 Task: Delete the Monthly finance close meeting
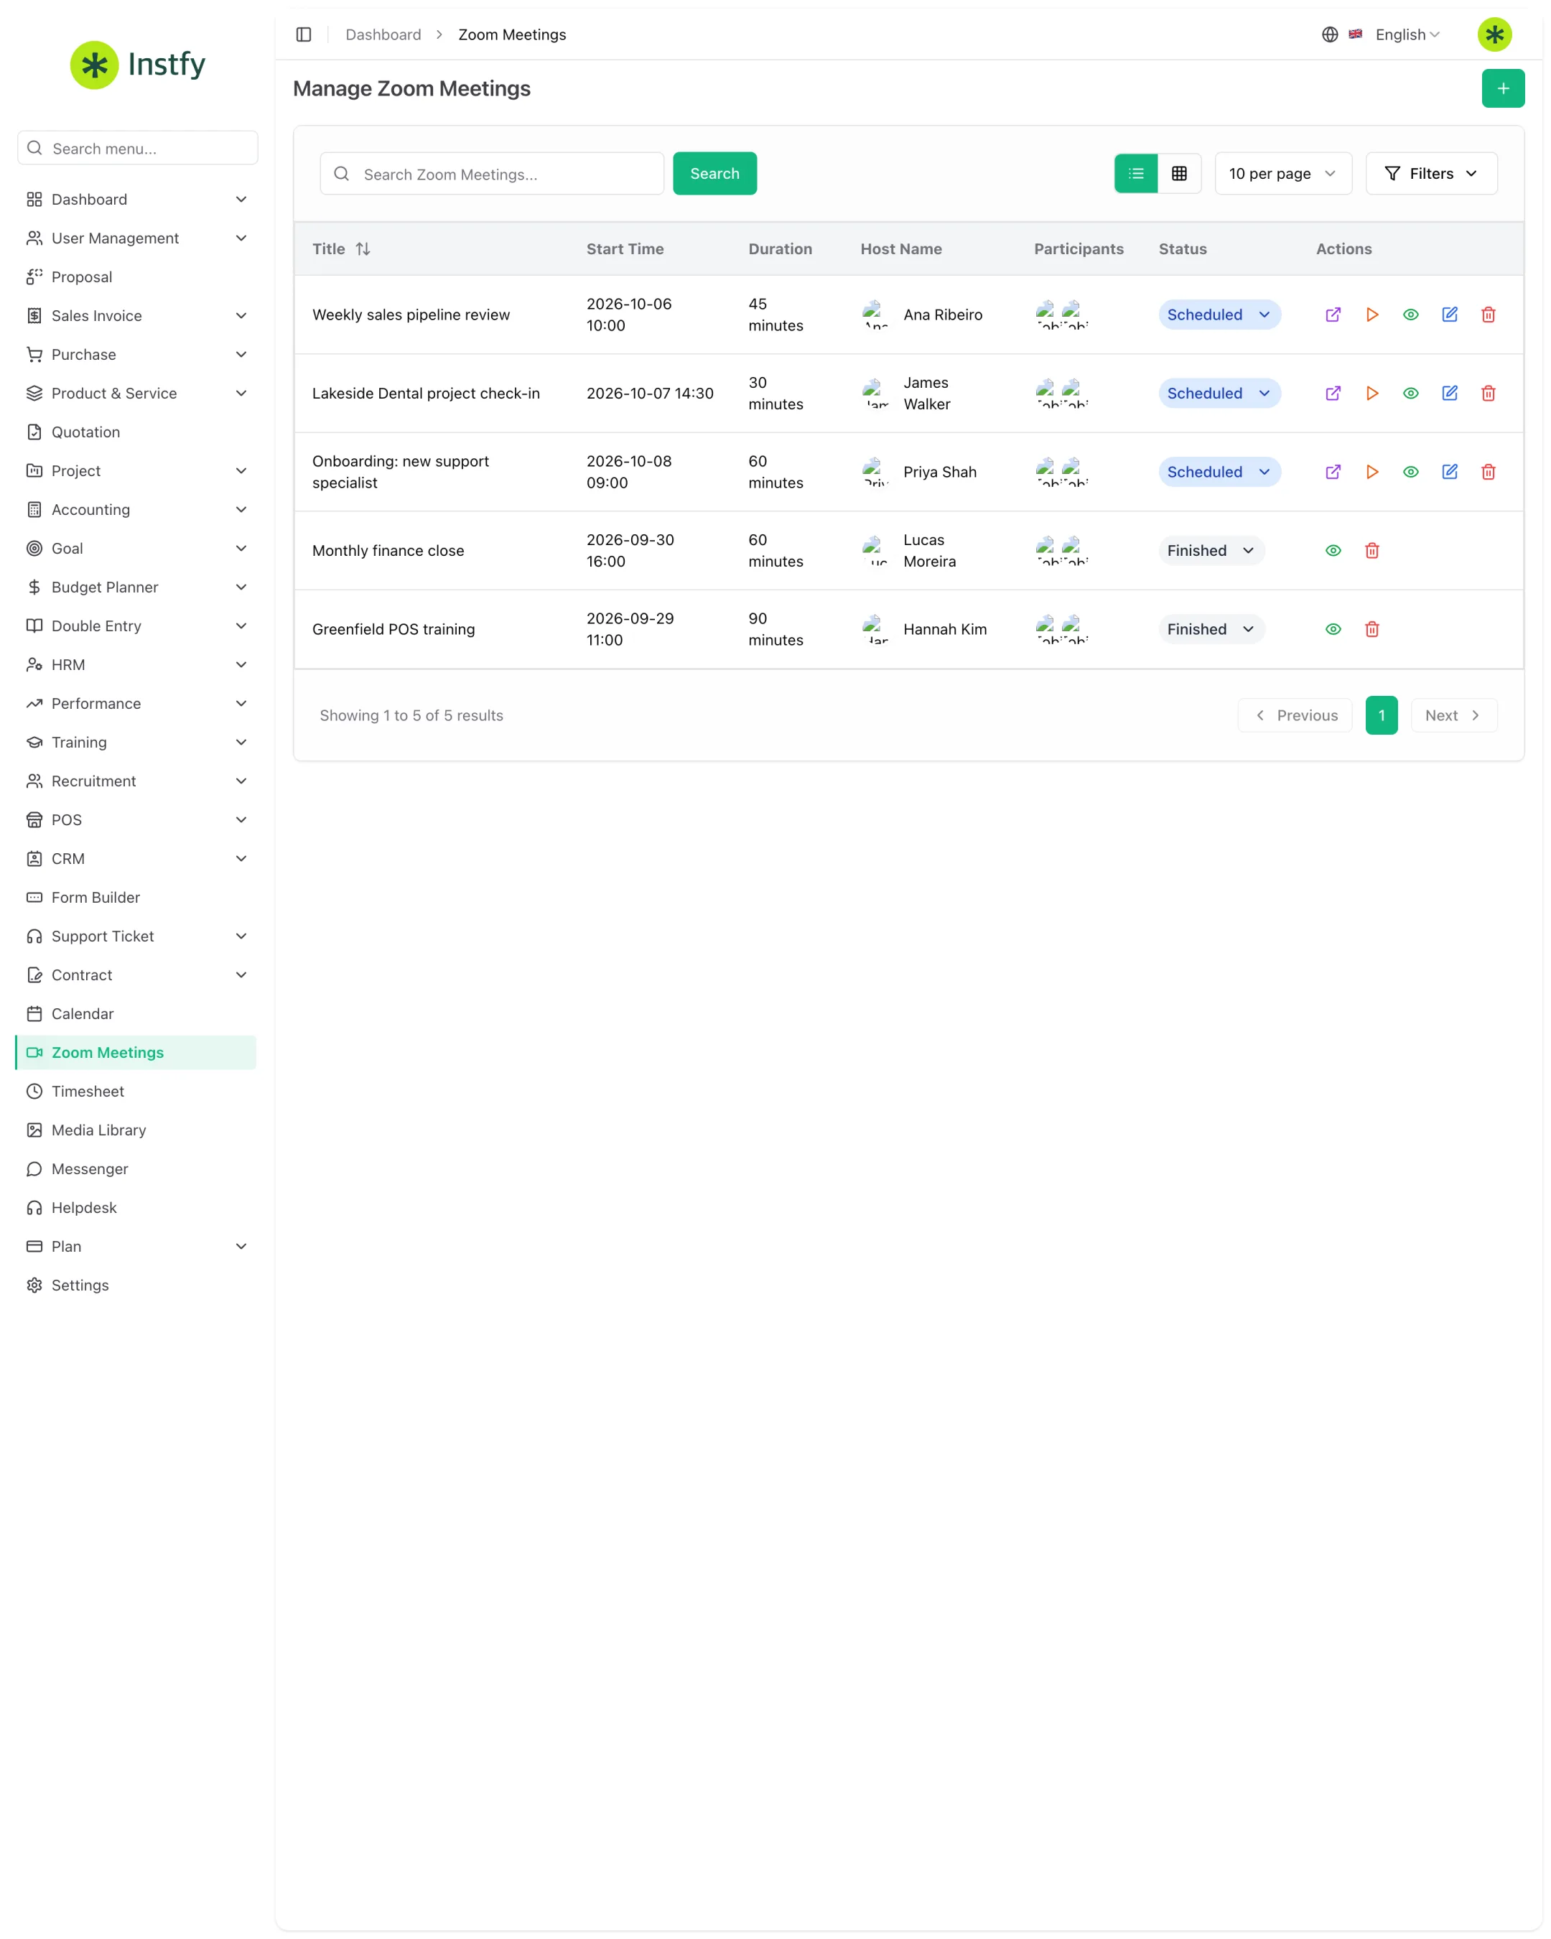coord(1371,550)
